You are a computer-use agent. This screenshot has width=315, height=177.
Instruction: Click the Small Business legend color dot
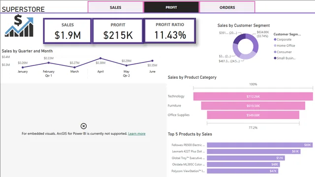pyautogui.click(x=275, y=58)
